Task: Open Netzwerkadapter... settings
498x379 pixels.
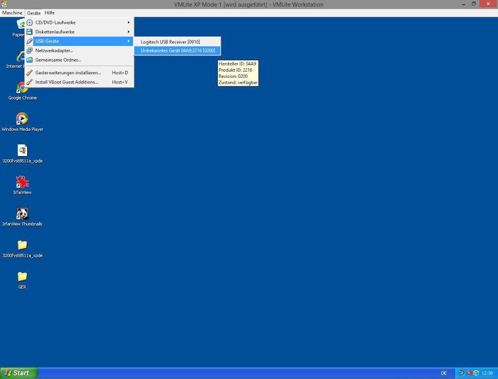Action: point(79,51)
